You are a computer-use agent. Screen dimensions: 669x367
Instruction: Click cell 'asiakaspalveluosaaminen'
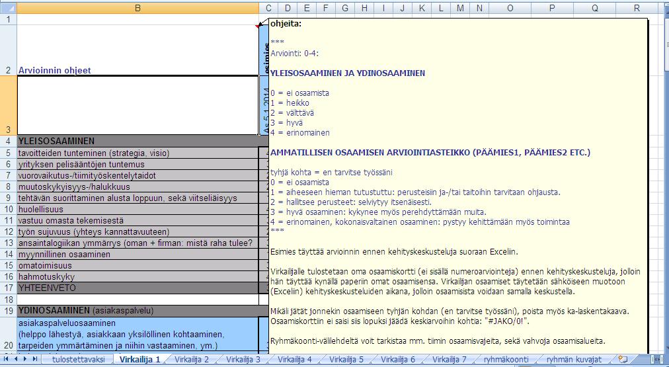[x=138, y=335]
